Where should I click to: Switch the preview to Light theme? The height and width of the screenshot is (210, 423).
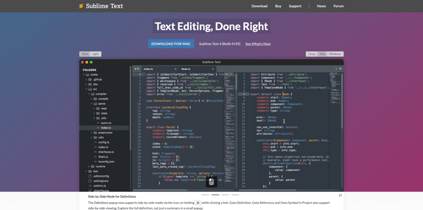click(x=96, y=54)
